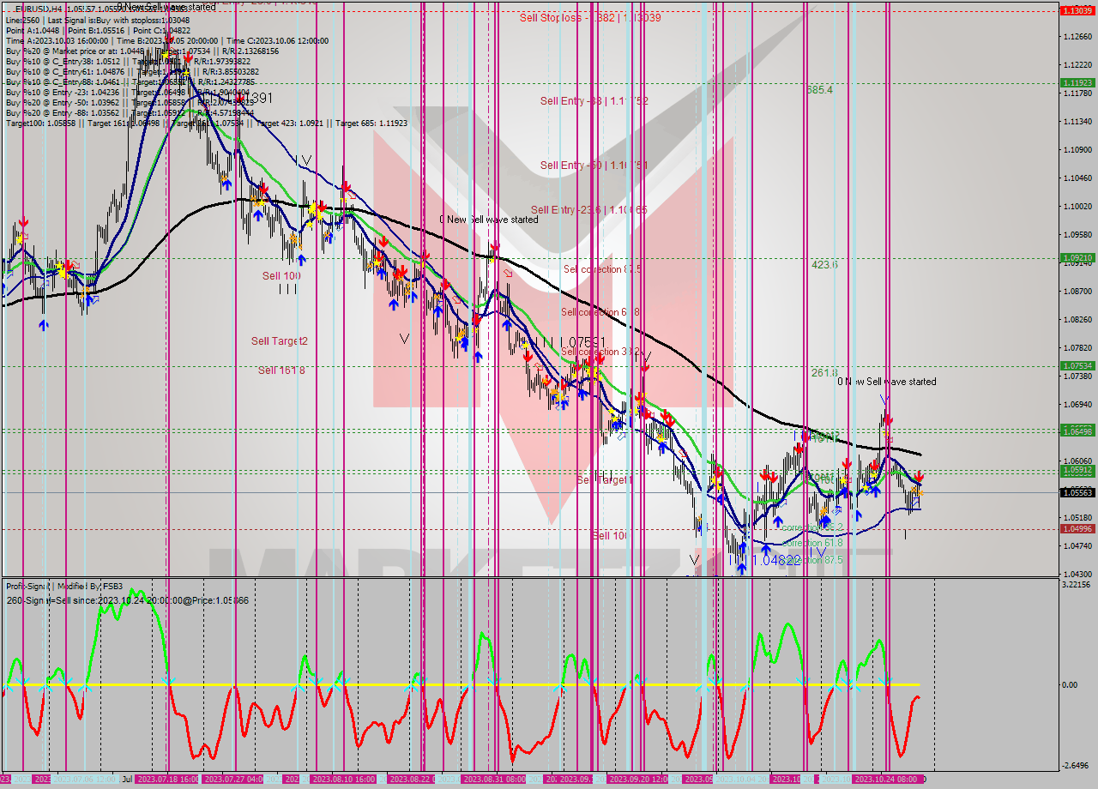The height and width of the screenshot is (789, 1098).
Task: Select the '2023.08.31 08:00' timestamp at the bottom
Action: (x=493, y=779)
